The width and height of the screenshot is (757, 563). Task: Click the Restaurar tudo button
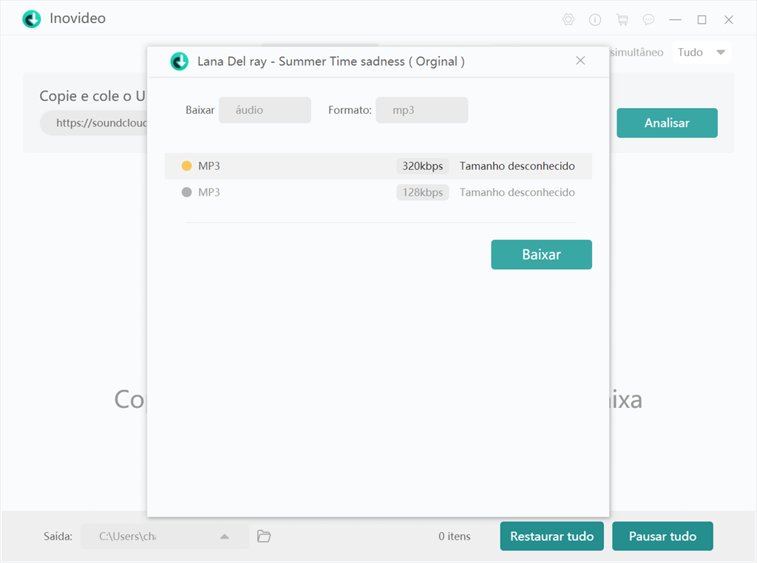pos(551,536)
